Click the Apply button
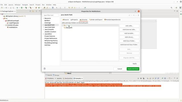This screenshot has width=182, height=102. pyautogui.click(x=135, y=63)
